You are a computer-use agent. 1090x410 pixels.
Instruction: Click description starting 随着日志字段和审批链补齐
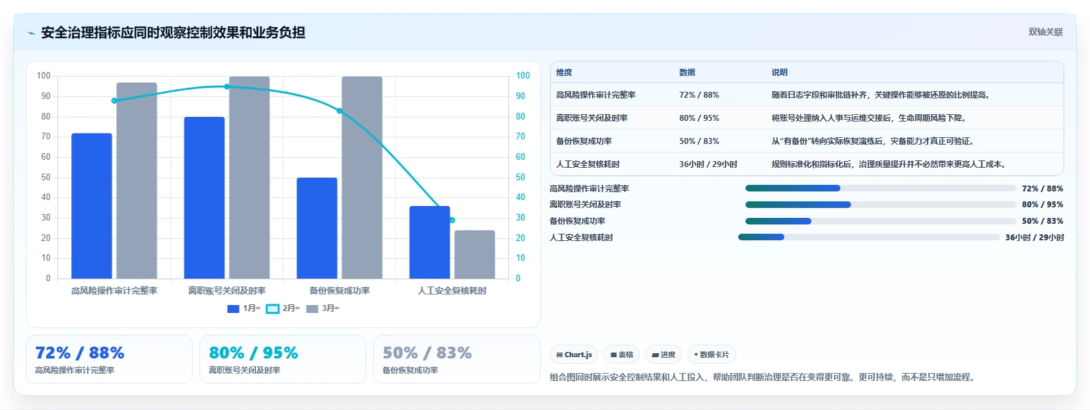[x=880, y=95]
